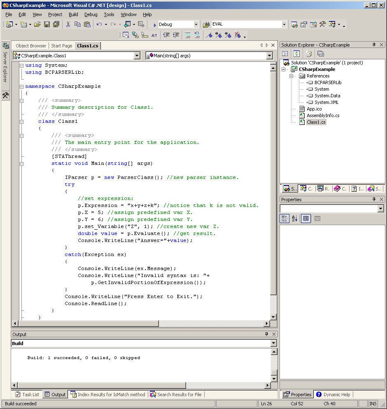
Task: Open the Build menu
Action: (73, 14)
